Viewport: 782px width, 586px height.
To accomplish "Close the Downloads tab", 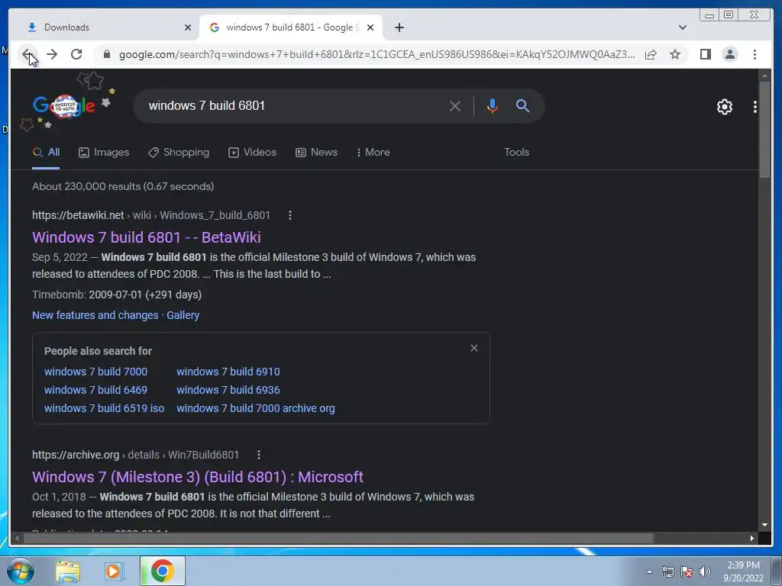I will coord(188,27).
